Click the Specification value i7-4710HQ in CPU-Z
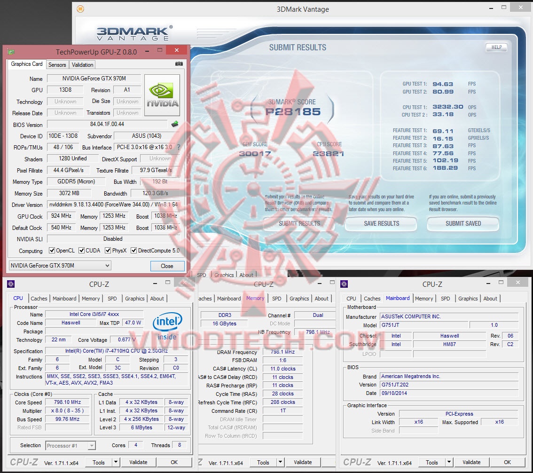The width and height of the screenshot is (533, 473). (117, 351)
